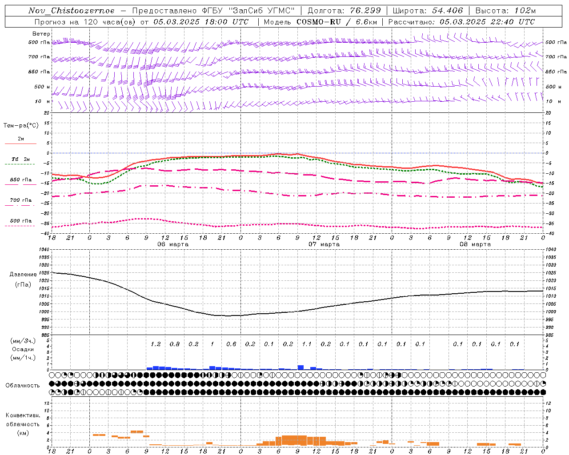Click the Td 2м dew point legend entry
This screenshot has width=569, height=455.
(20, 159)
